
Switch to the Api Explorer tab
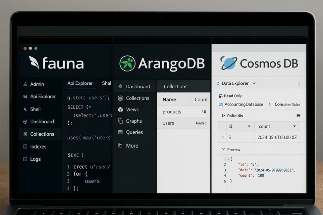(80, 83)
